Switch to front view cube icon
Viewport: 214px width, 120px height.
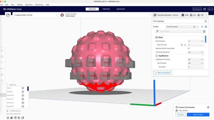(12, 118)
